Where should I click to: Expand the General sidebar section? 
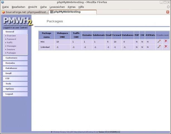[15, 32]
